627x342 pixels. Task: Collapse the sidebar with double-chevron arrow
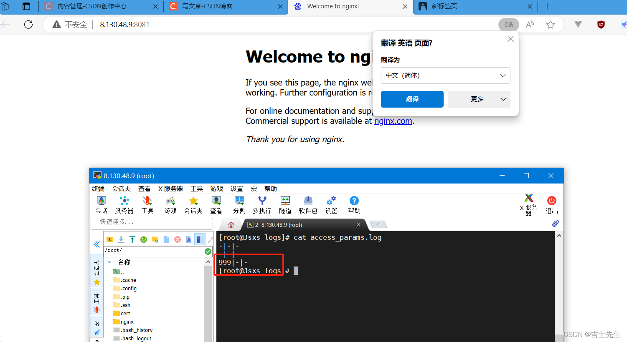pyautogui.click(x=97, y=244)
